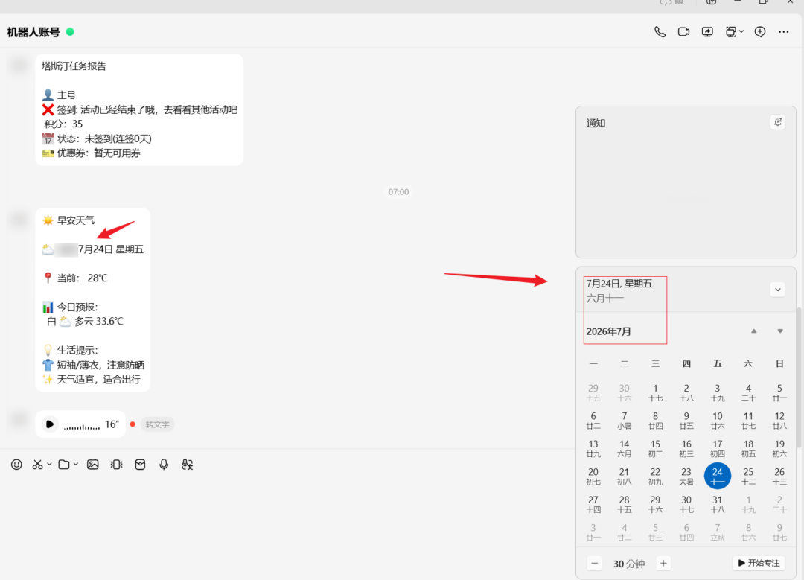Click the scissors screenshot tool
This screenshot has width=804, height=580.
click(37, 465)
